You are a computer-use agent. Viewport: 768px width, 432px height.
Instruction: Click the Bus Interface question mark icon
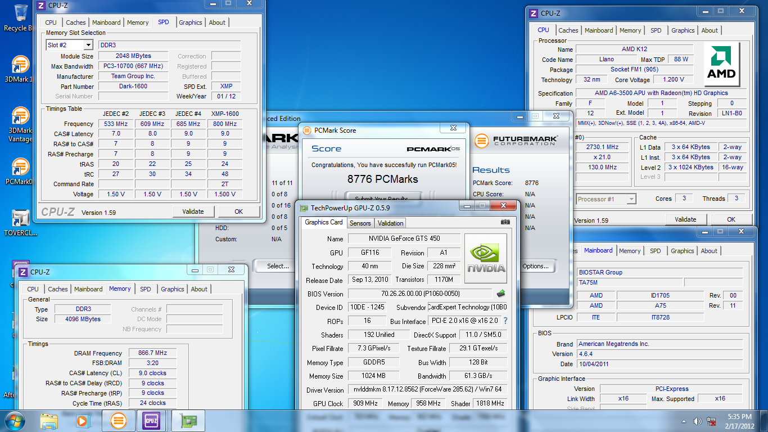(x=505, y=321)
